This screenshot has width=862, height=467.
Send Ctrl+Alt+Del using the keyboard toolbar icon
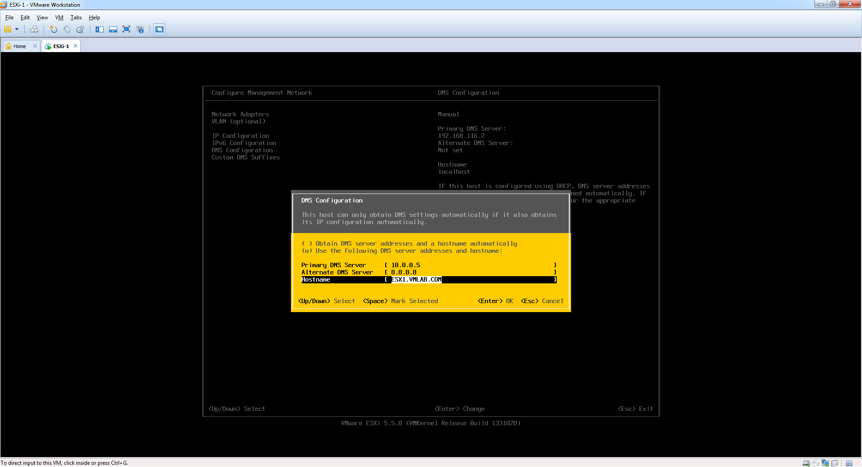point(34,29)
